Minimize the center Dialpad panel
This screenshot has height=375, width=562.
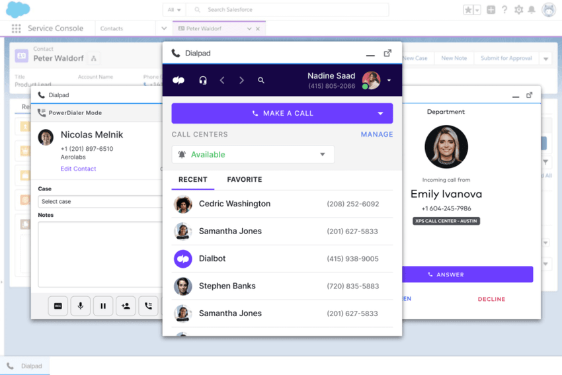(370, 55)
